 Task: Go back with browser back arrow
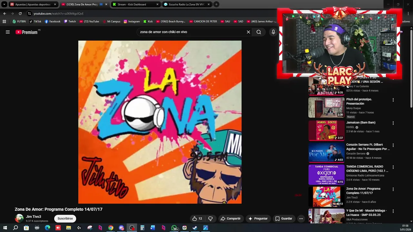point(5,14)
